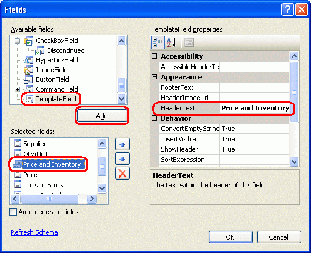
Task: Click Available fields scroll down arrow
Action: pyautogui.click(x=122, y=99)
